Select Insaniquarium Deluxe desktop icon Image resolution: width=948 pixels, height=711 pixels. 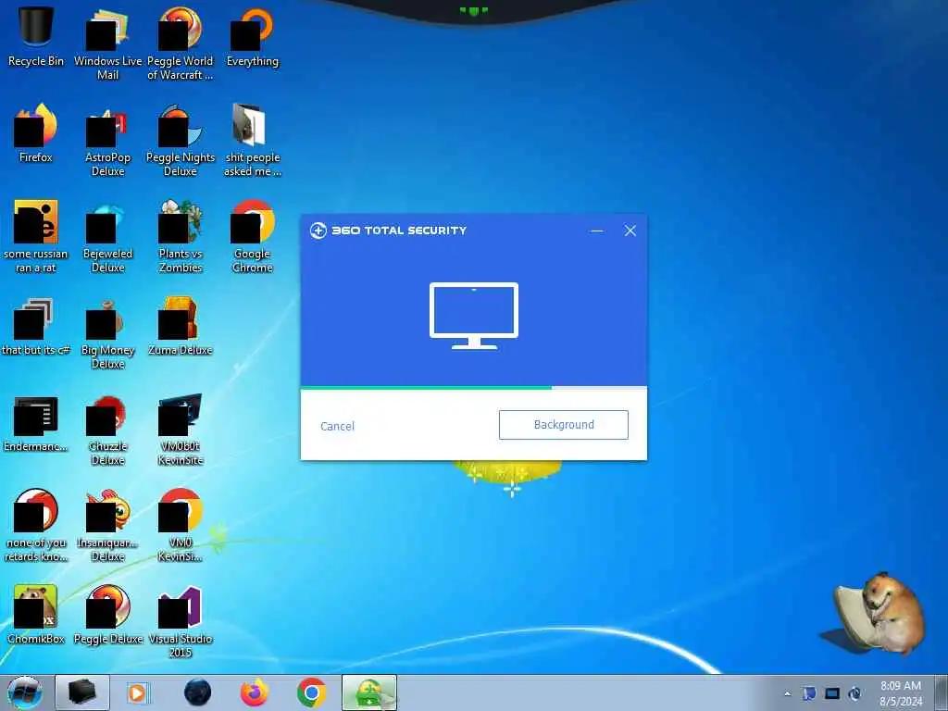(107, 525)
